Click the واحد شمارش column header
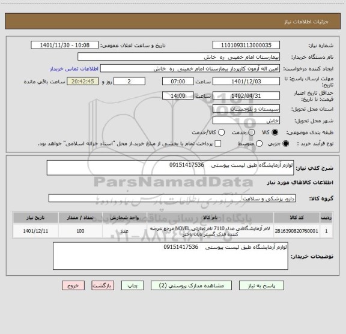Screen dimensions: 346x334 (124, 218)
